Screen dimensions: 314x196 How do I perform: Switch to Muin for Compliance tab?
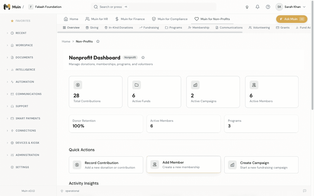pyautogui.click(x=170, y=19)
